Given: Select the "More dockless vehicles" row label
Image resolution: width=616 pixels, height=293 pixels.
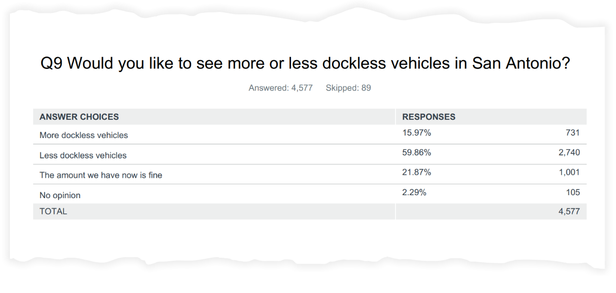Looking at the screenshot, I should pyautogui.click(x=83, y=135).
